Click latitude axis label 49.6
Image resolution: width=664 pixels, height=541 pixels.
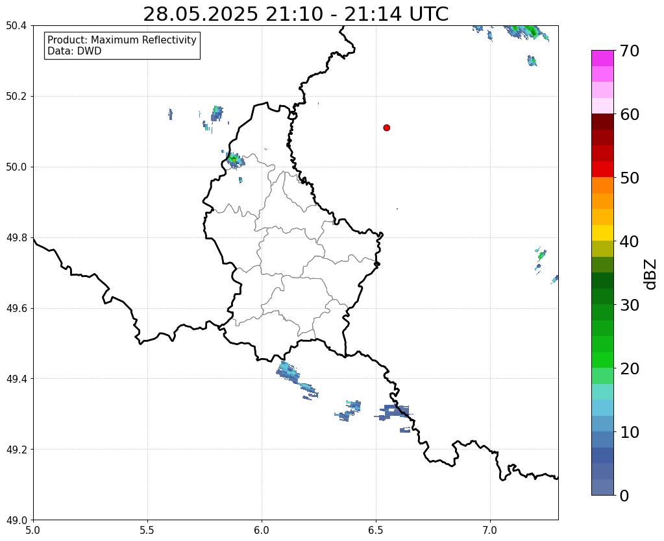16,309
